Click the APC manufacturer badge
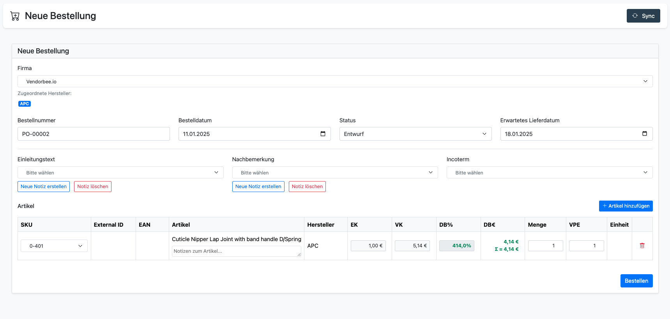The height and width of the screenshot is (319, 670). [x=25, y=104]
